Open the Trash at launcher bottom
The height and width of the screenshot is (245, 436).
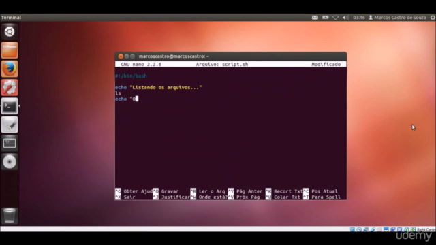point(10,216)
